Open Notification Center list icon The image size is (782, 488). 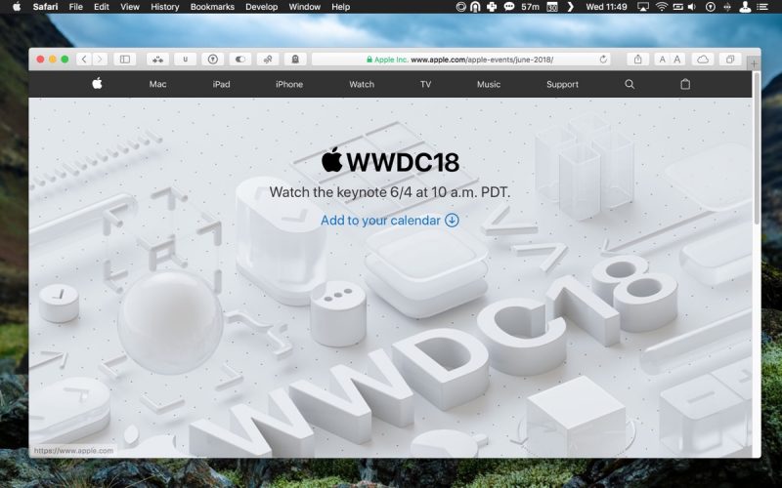(762, 7)
